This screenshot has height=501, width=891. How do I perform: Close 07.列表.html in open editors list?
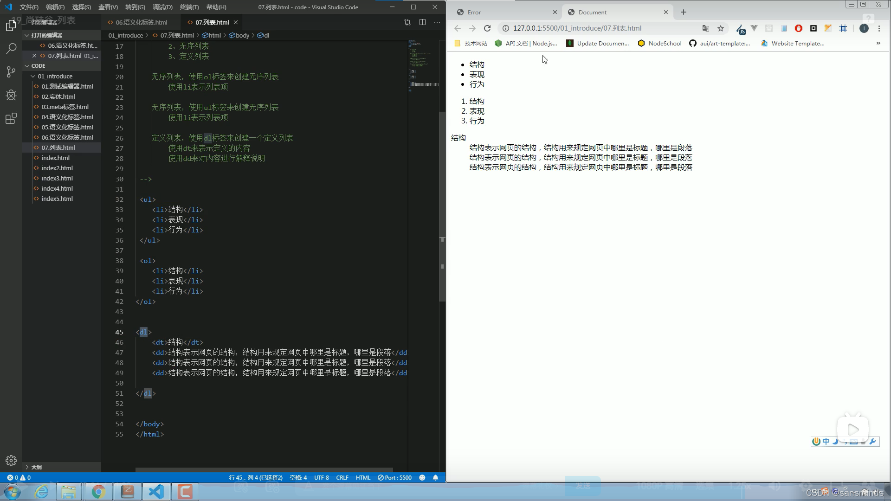pos(34,56)
